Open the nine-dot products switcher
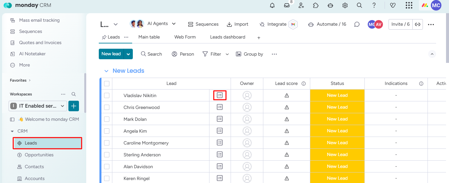Image resolution: width=449 pixels, height=183 pixels. (409, 5)
